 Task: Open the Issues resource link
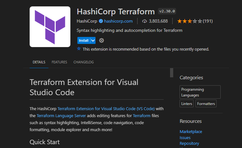click(x=185, y=138)
